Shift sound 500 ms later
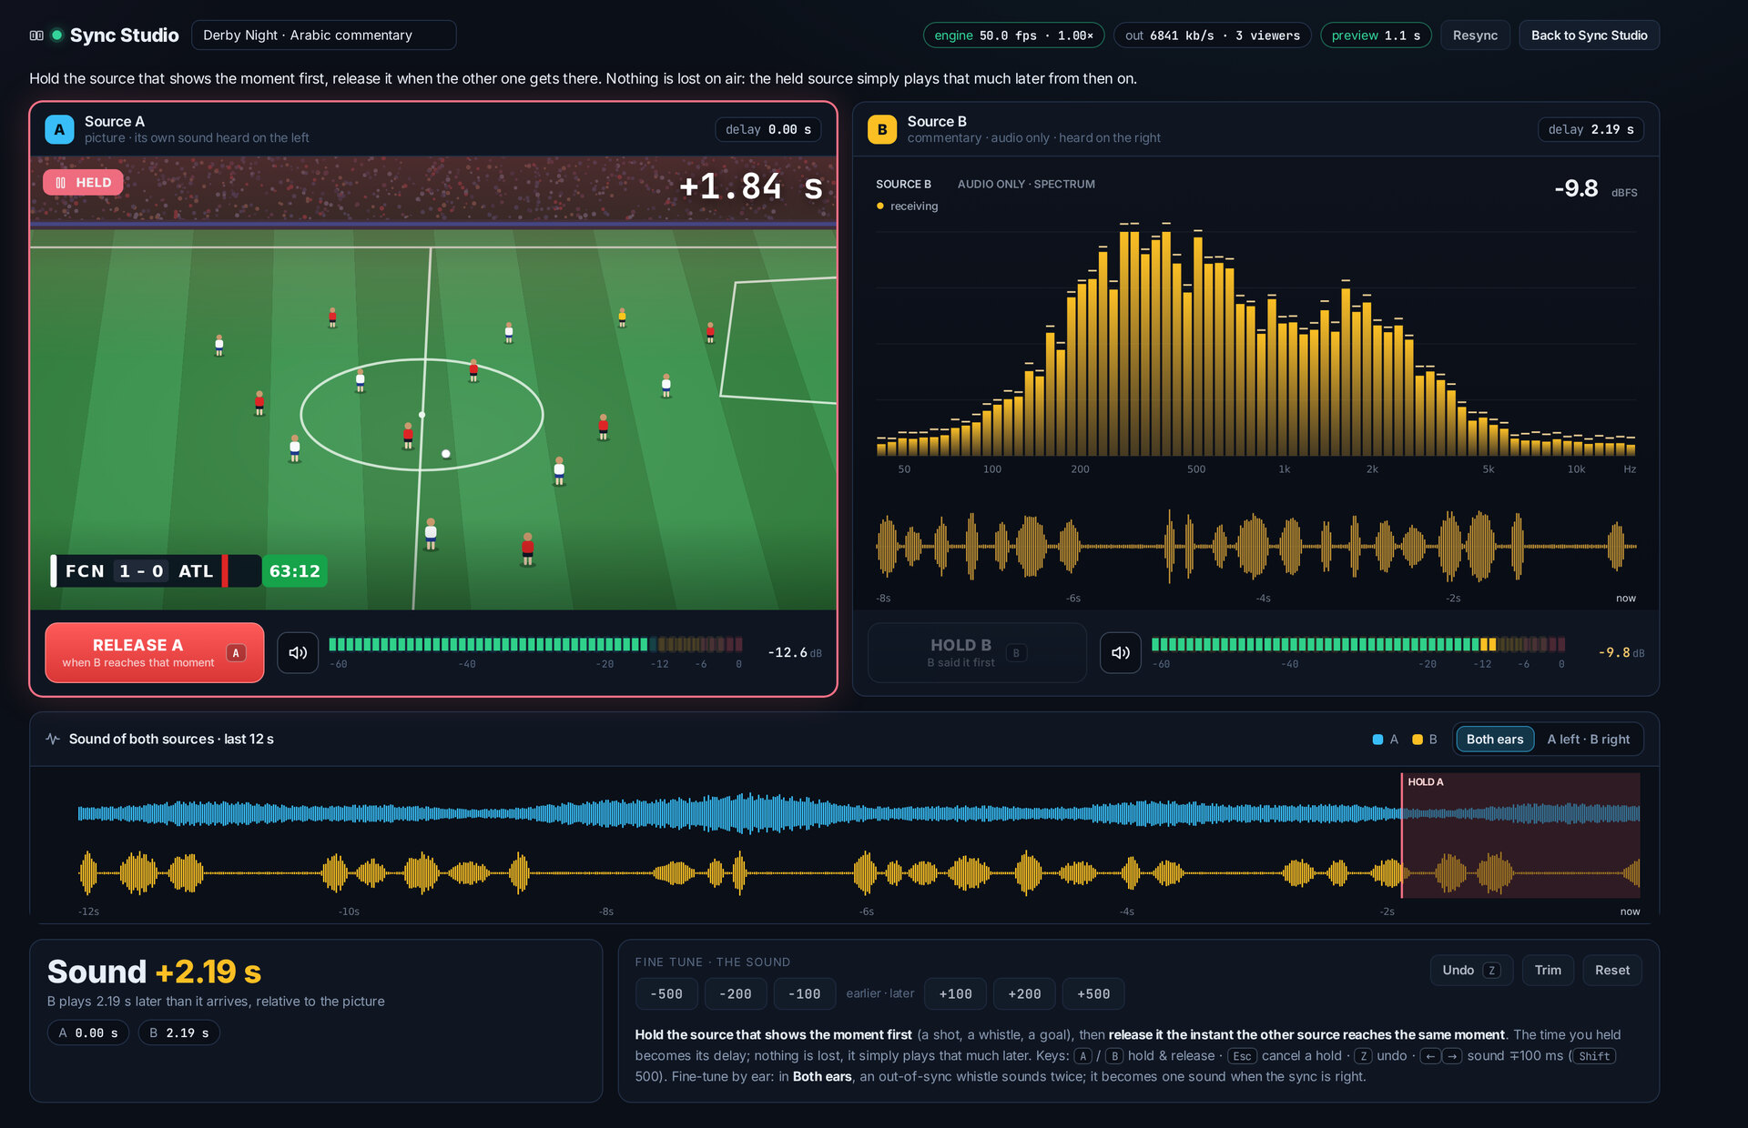This screenshot has height=1128, width=1748. coord(1093,994)
